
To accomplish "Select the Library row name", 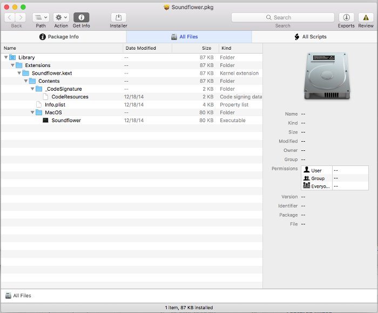I will click(x=26, y=57).
